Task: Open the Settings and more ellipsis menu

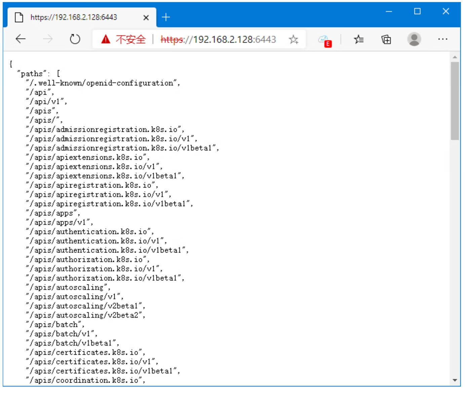Action: [442, 39]
